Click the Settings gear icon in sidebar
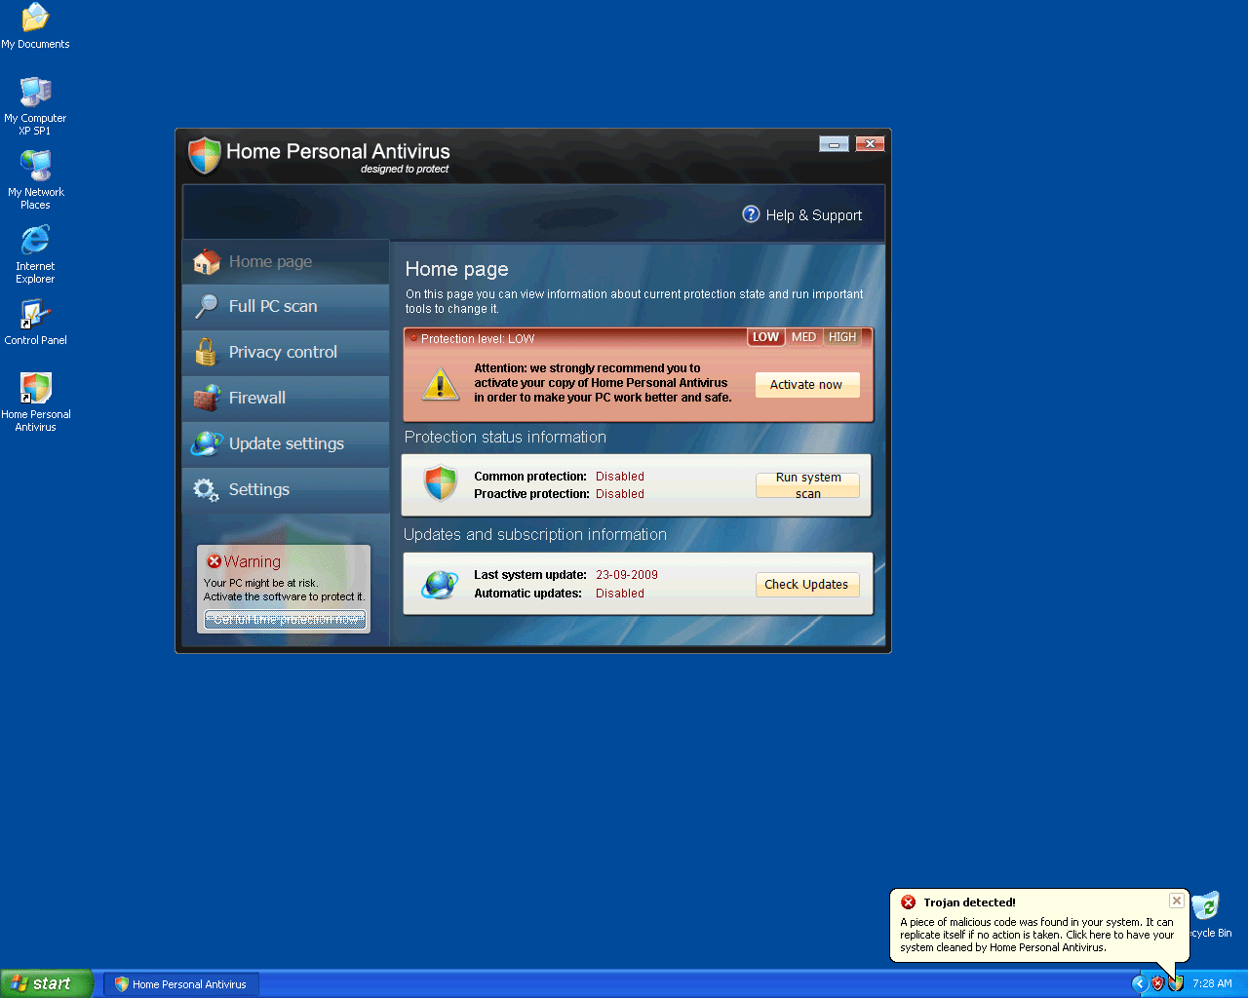Image resolution: width=1248 pixels, height=998 pixels. tap(206, 489)
